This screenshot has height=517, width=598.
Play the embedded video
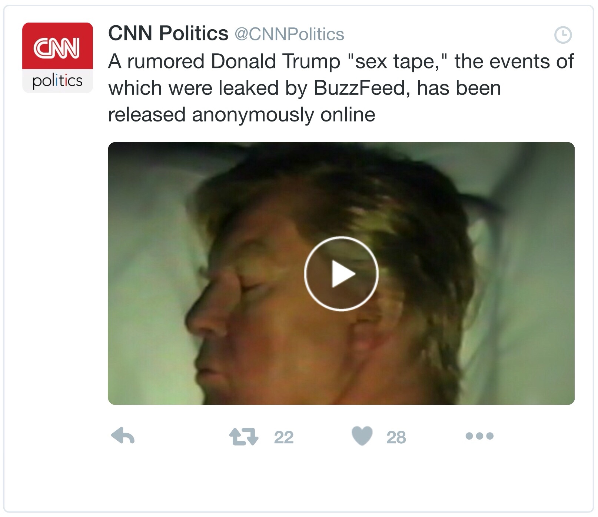(x=341, y=274)
